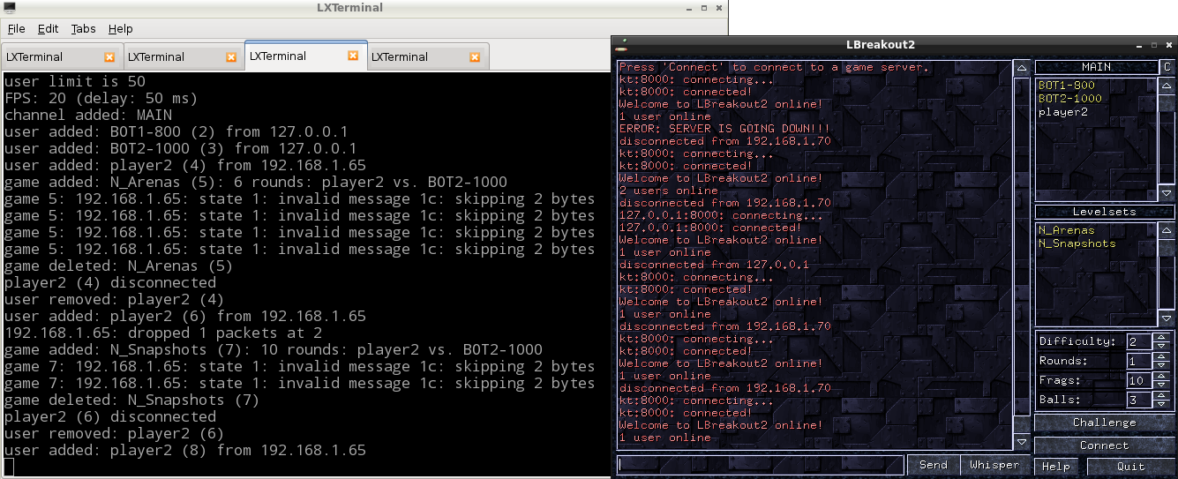Click terminal line 'user added: BOT1-800 (2)'
Screen dimensions: 1178x479
pyautogui.click(x=176, y=131)
